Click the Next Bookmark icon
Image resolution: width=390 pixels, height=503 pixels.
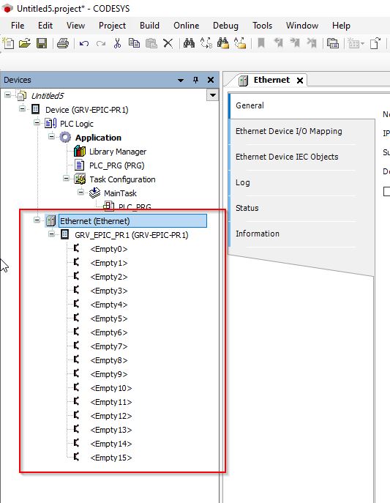tap(294, 42)
